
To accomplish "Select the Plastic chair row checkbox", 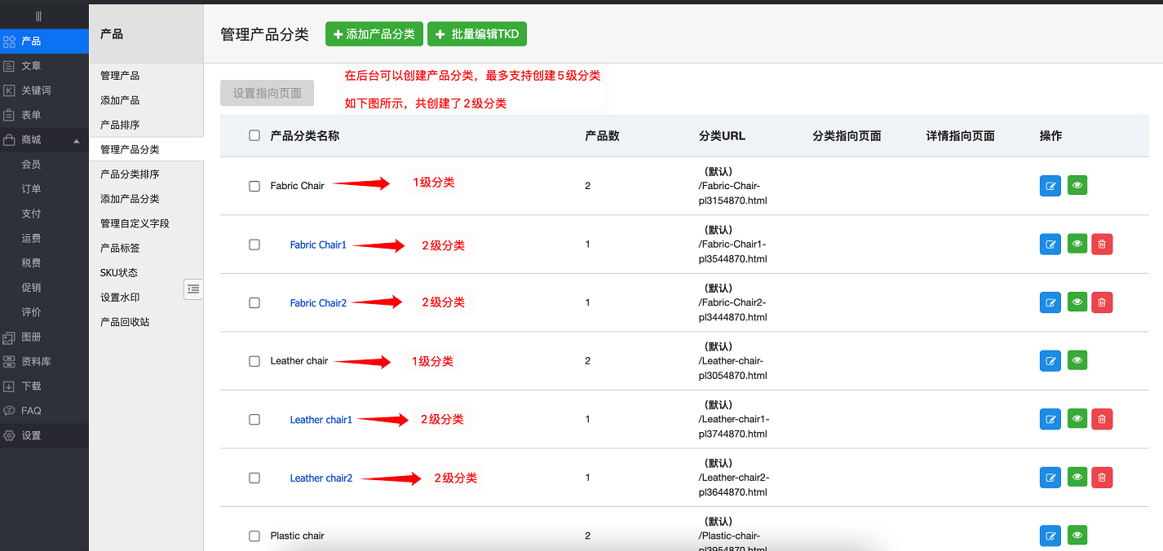I will [x=254, y=536].
